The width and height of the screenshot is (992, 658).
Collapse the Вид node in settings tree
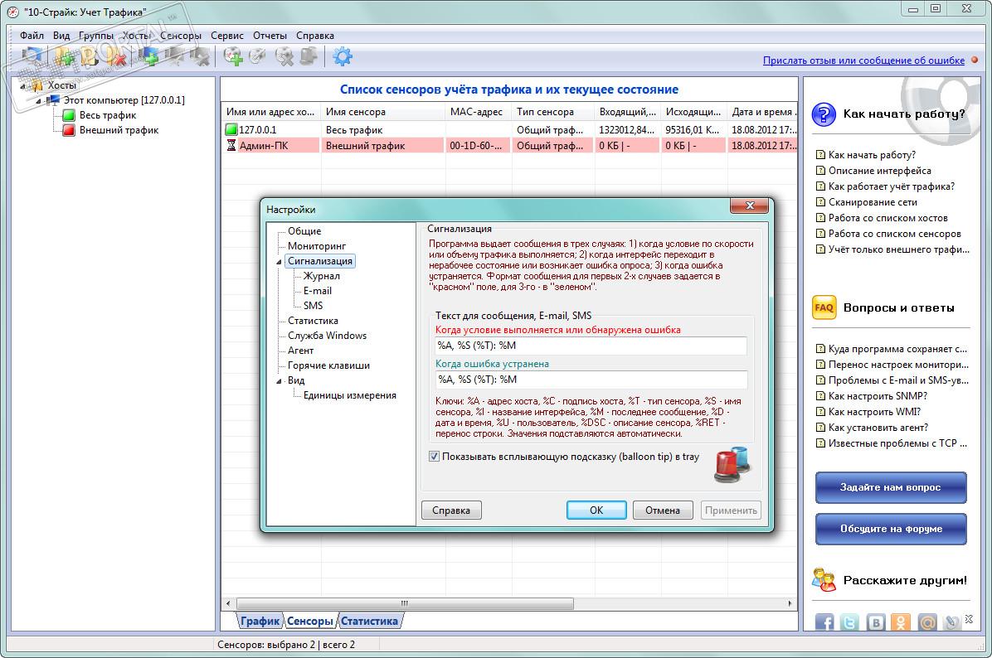pyautogui.click(x=279, y=380)
